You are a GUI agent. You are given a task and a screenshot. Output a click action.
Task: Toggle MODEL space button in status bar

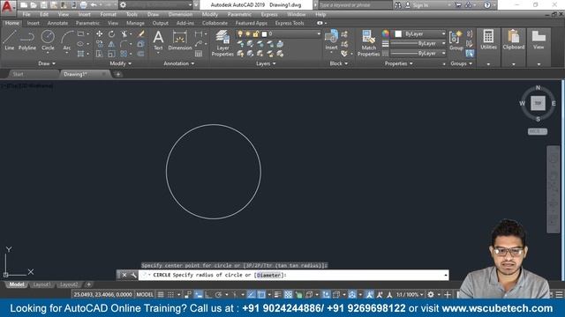click(x=145, y=295)
